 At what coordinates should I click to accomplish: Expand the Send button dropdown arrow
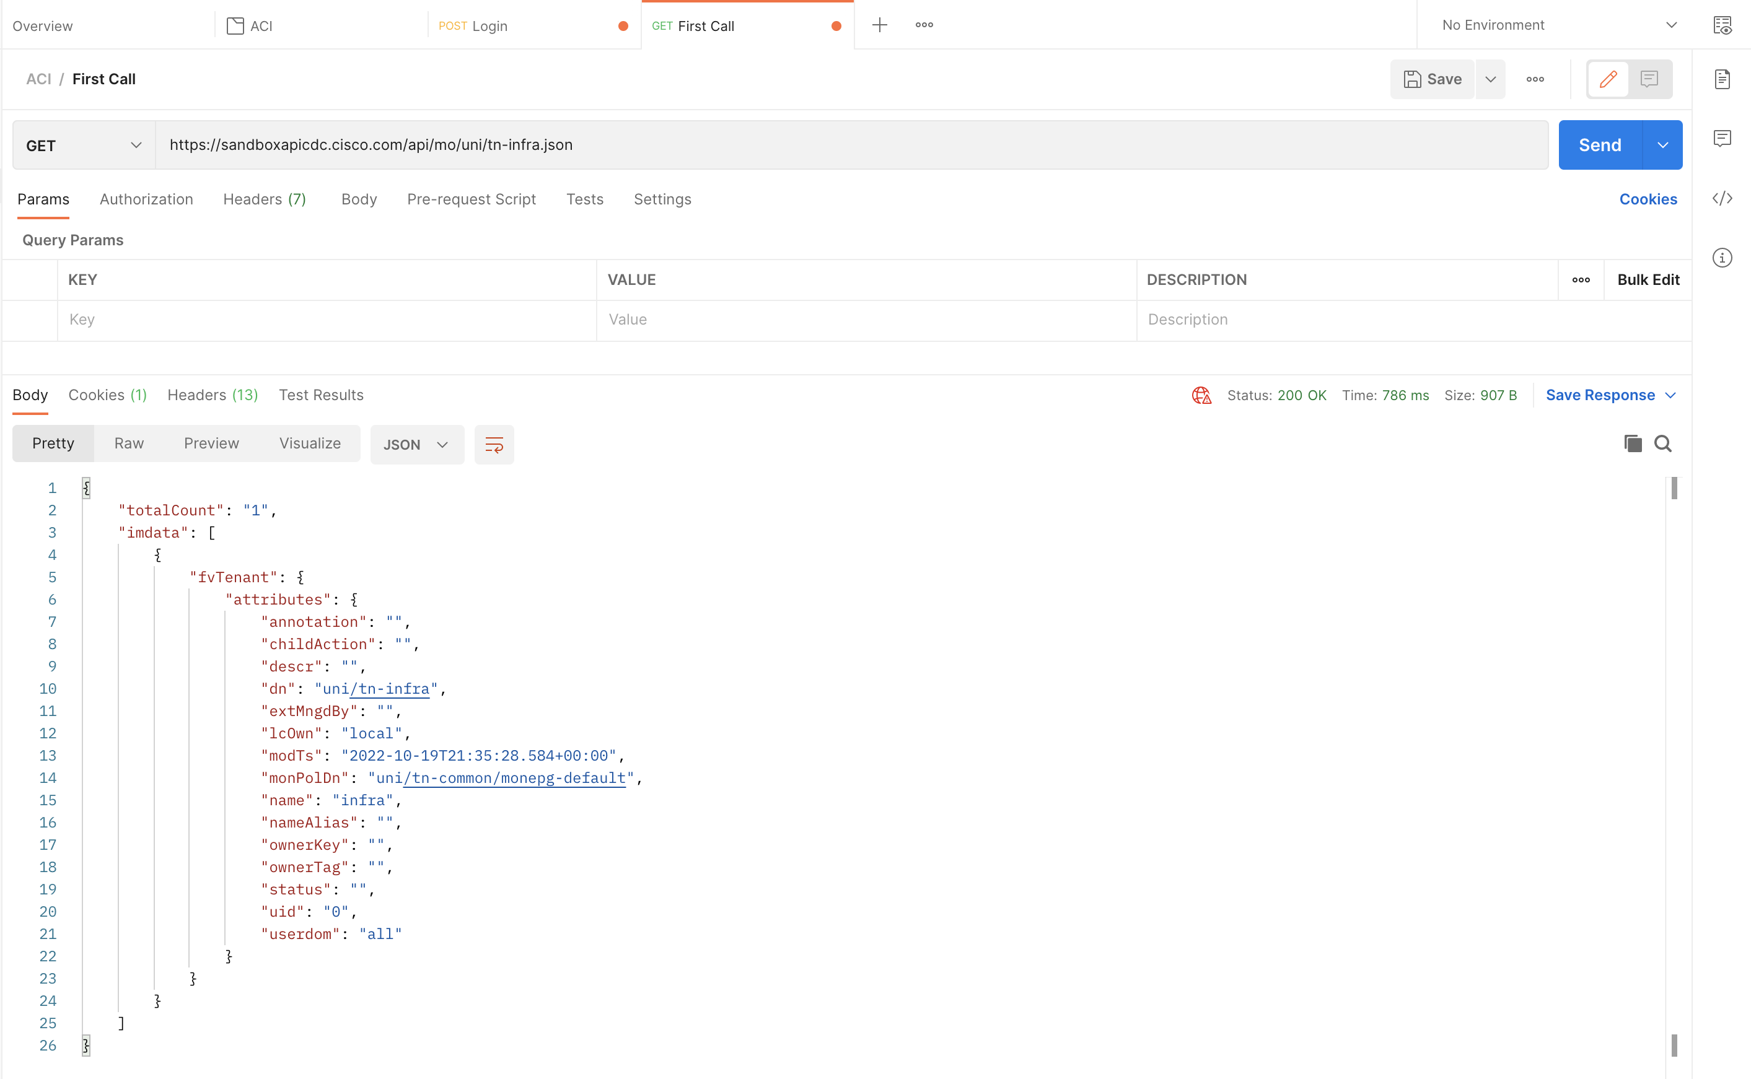1662,145
